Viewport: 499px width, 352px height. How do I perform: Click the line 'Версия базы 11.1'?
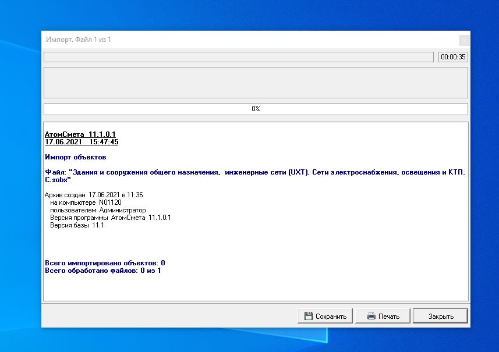[x=77, y=225]
